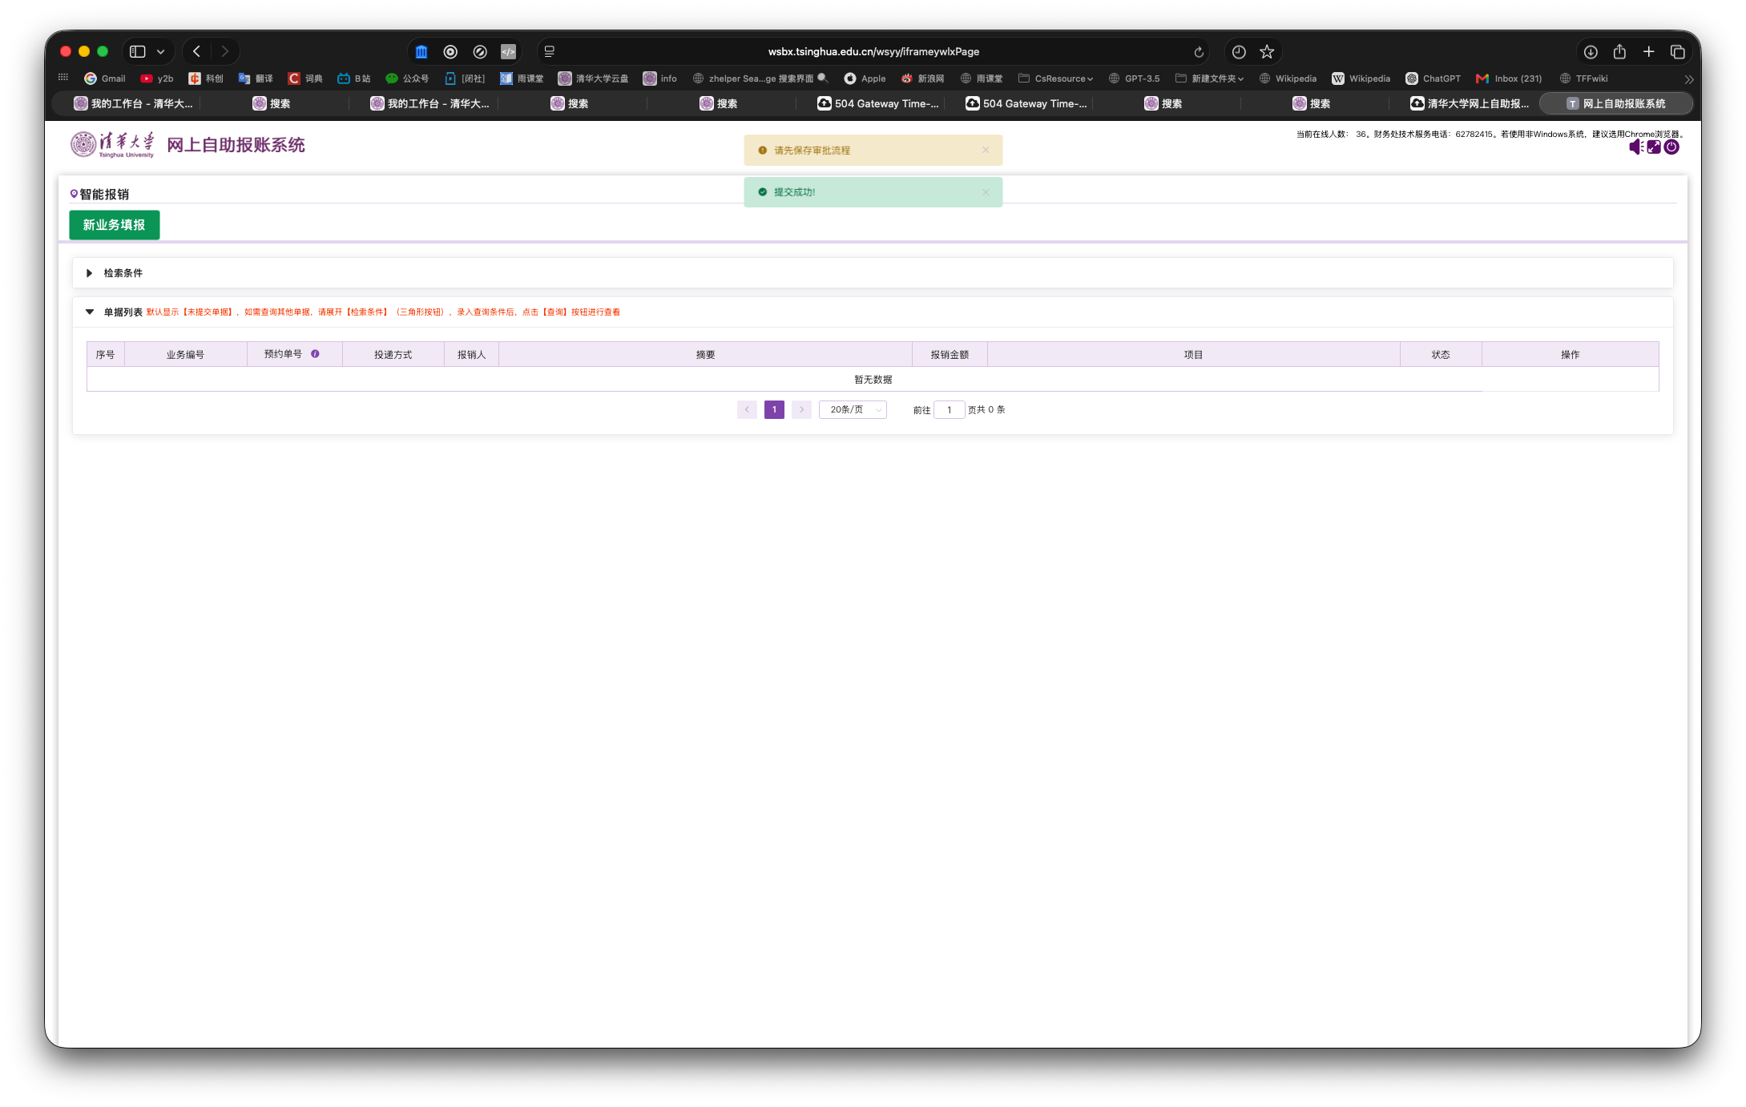Screen dimensions: 1746x1107
Task: Open the sidebar options chevron menu
Action: [x=161, y=51]
